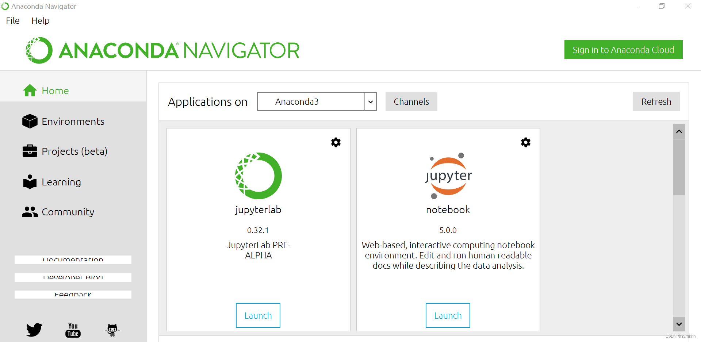
Task: Expand the Anaconda3 environment dropdown arrow
Action: [x=371, y=101]
